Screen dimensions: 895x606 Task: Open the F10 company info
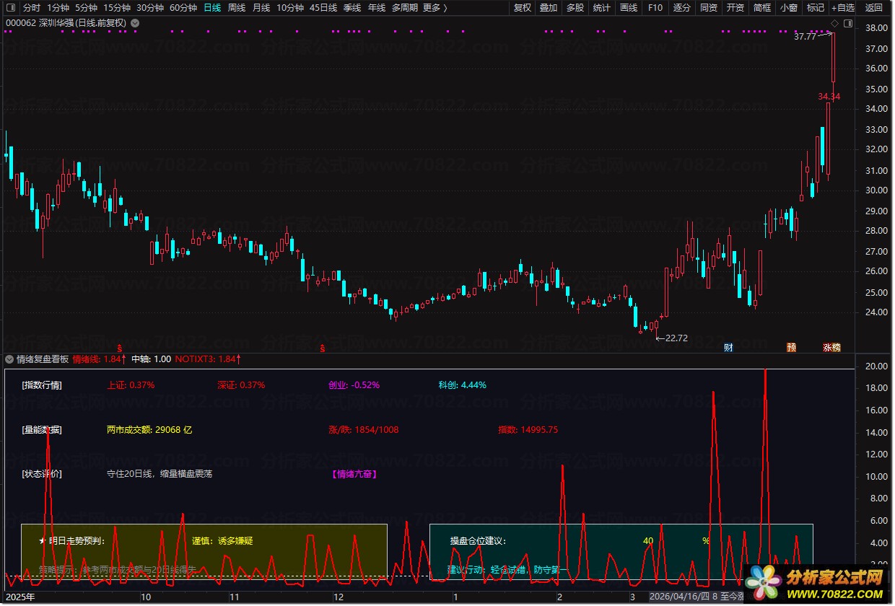point(655,8)
